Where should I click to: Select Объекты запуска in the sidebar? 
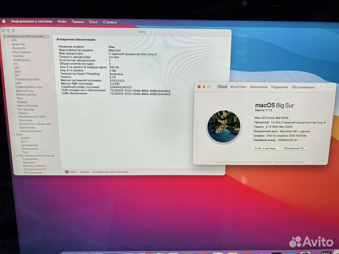[34, 166]
